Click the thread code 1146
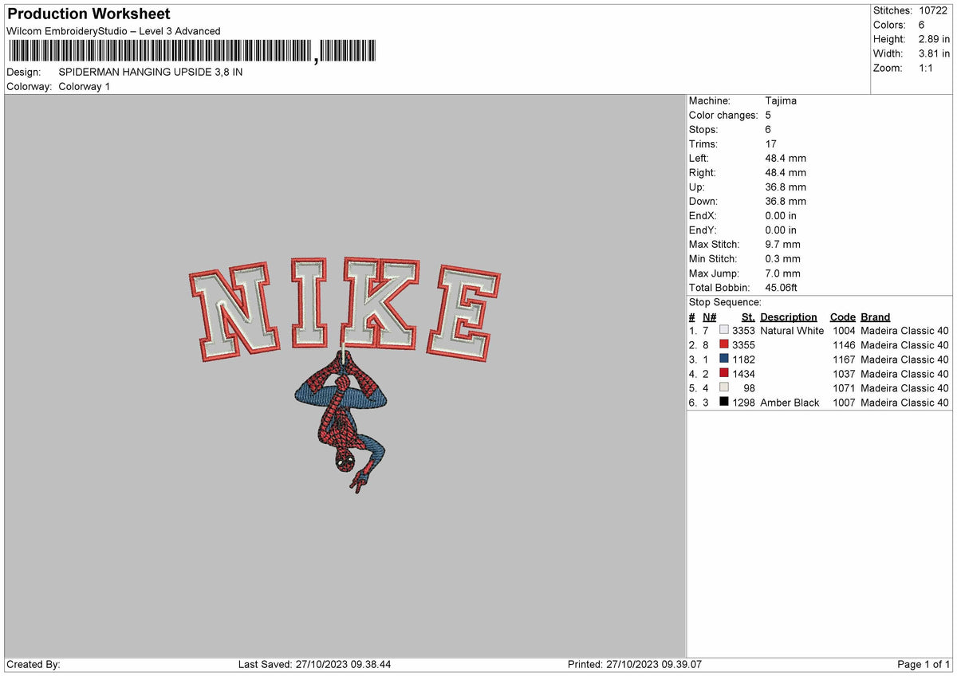The image size is (957, 676). pos(844,344)
